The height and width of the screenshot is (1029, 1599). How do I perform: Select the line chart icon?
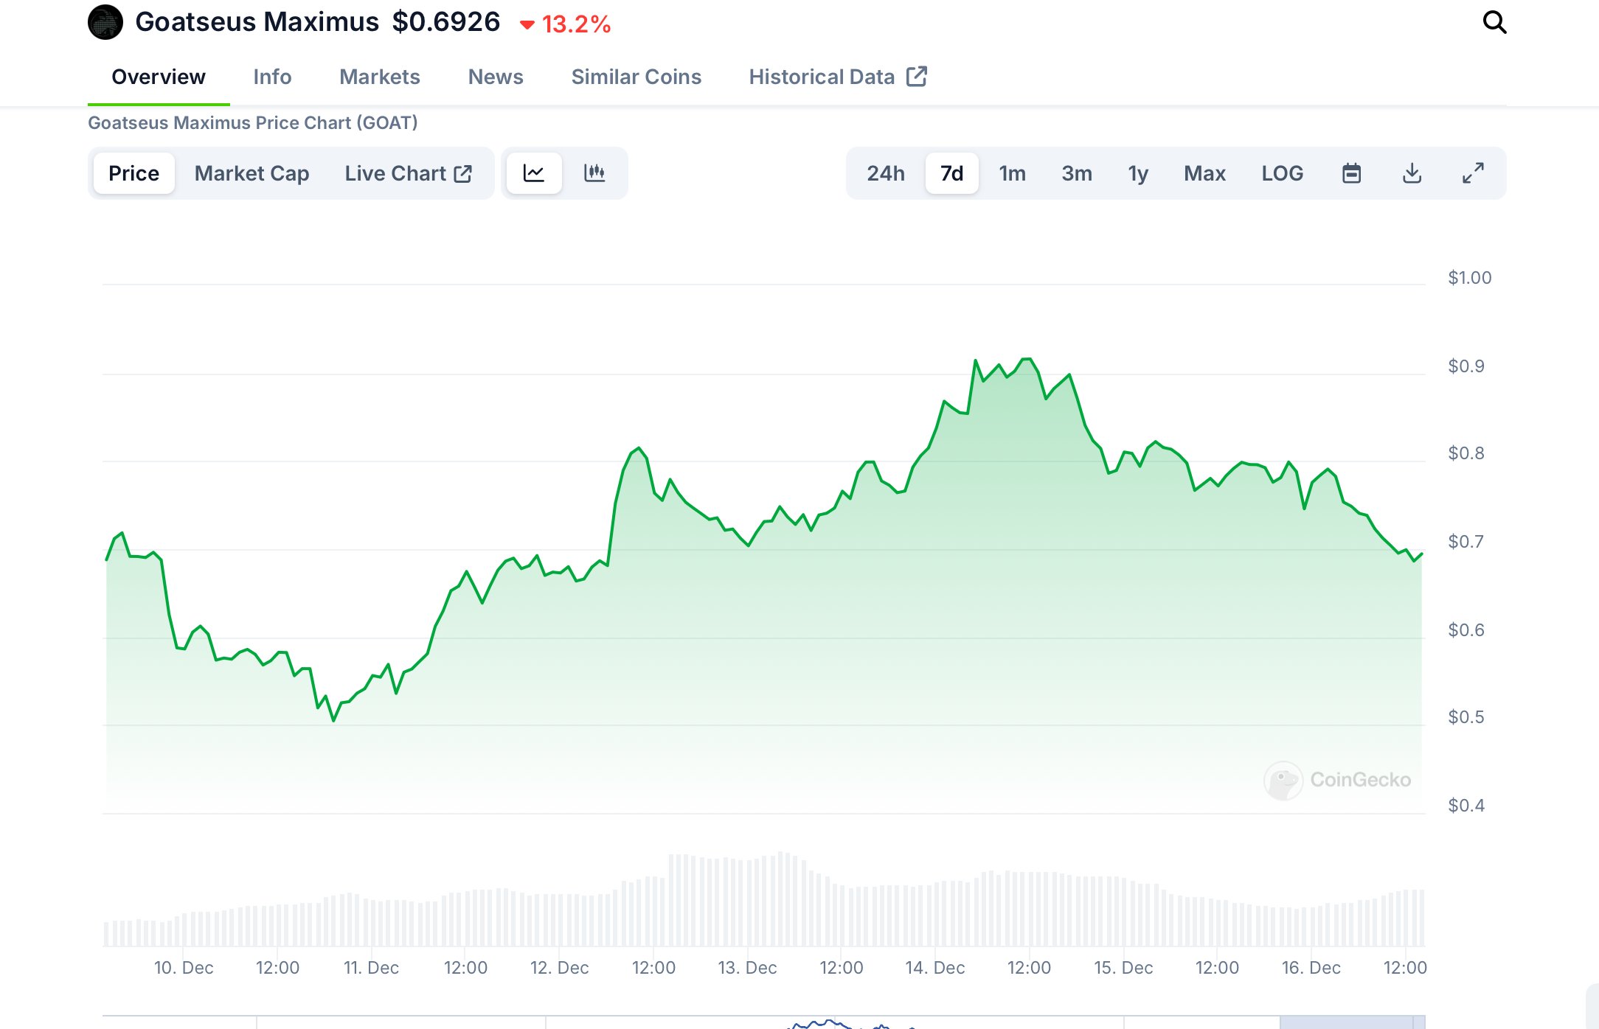pos(533,173)
